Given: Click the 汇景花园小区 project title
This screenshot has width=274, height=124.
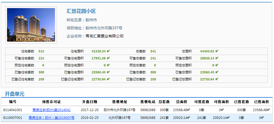Looking at the screenshot, I should click(81, 11).
